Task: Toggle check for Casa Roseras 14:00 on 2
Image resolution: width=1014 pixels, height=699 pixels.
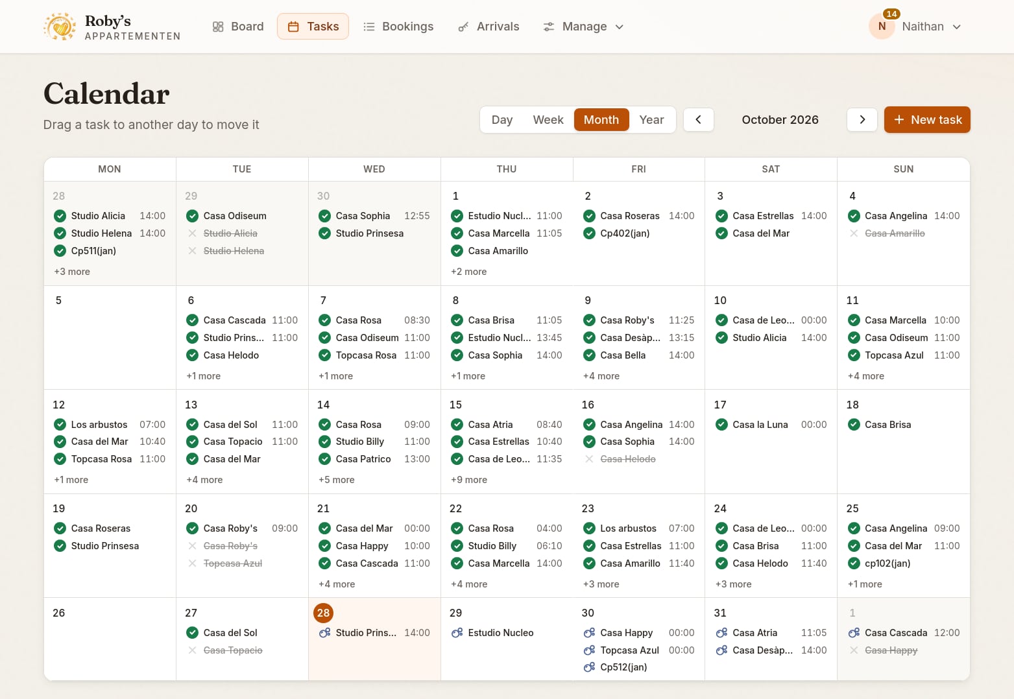Action: click(590, 216)
